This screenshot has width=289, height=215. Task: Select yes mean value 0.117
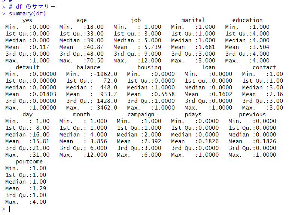point(41,47)
